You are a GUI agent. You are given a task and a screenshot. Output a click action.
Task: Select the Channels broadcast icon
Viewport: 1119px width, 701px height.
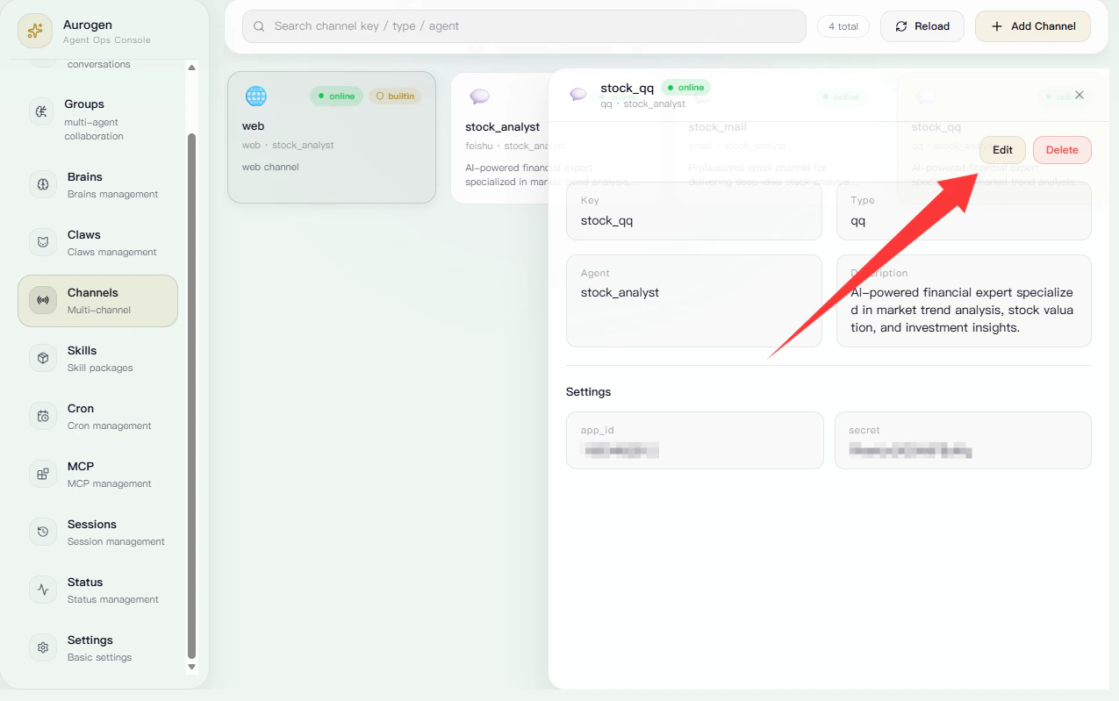43,300
